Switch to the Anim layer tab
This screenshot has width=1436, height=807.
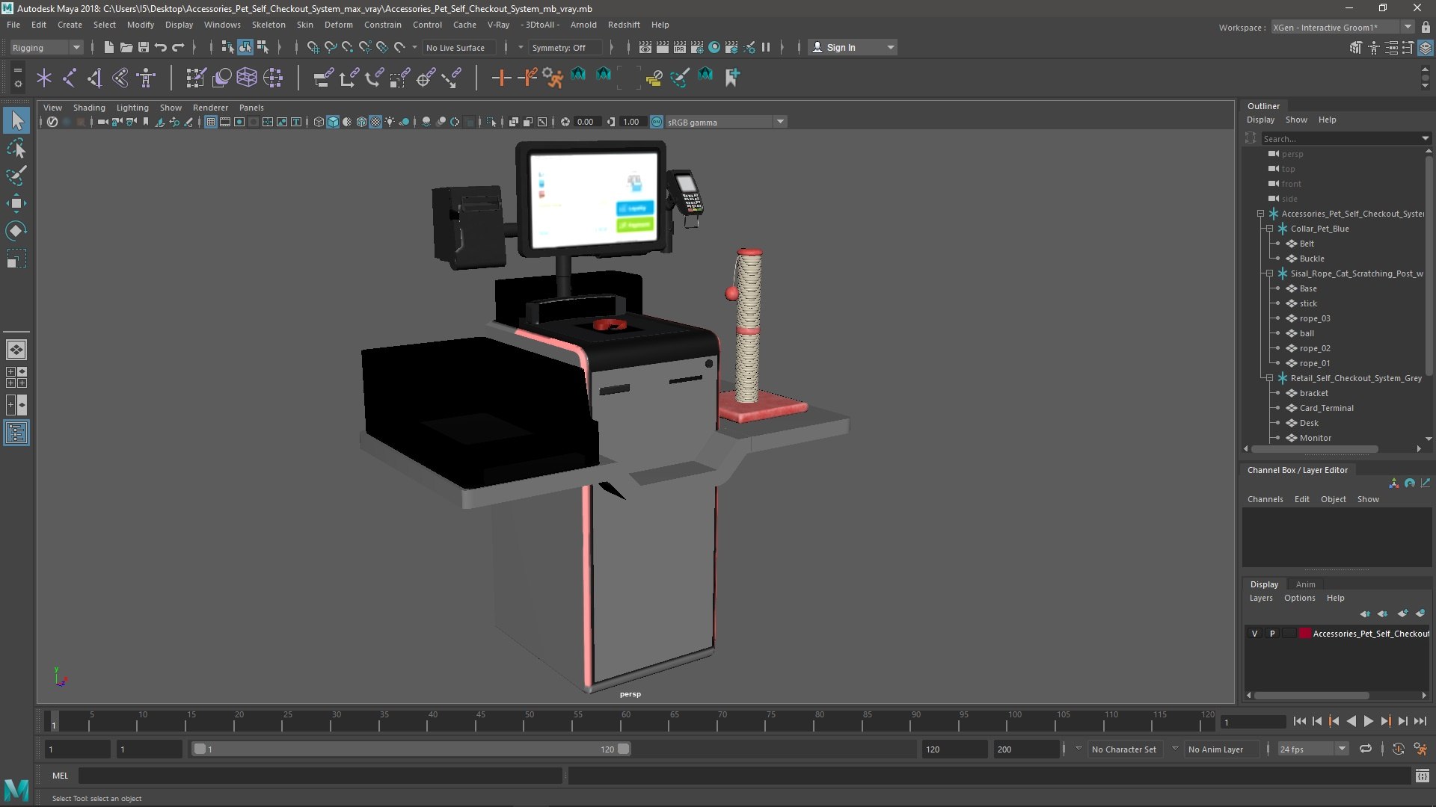(1305, 584)
